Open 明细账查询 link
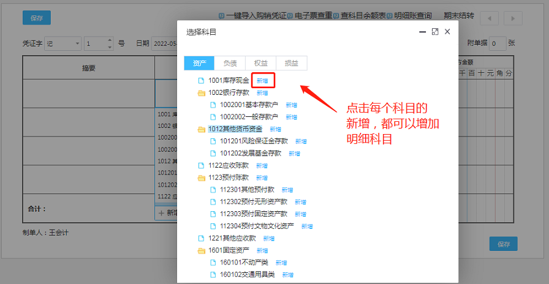 coord(413,16)
